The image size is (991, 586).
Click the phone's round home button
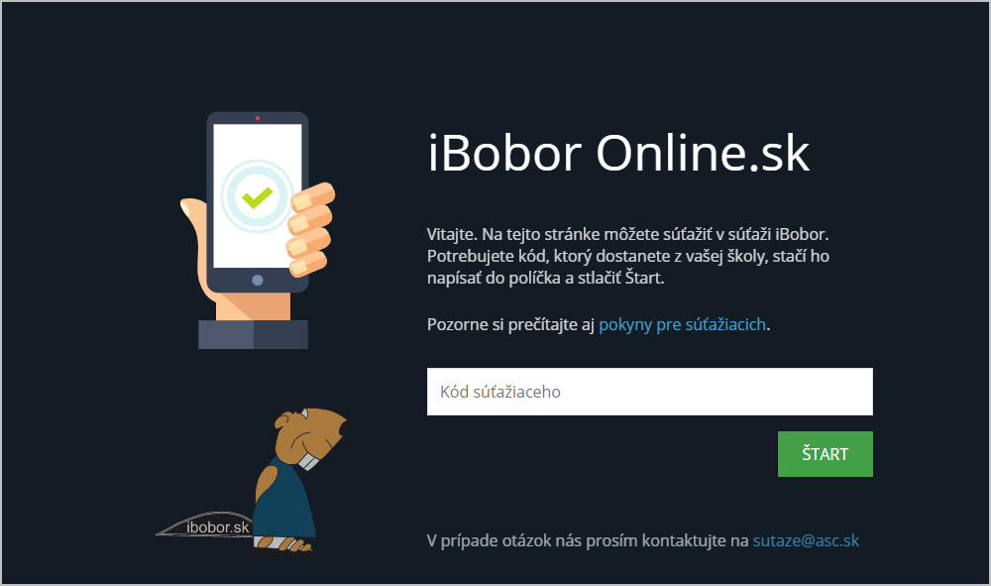click(258, 280)
